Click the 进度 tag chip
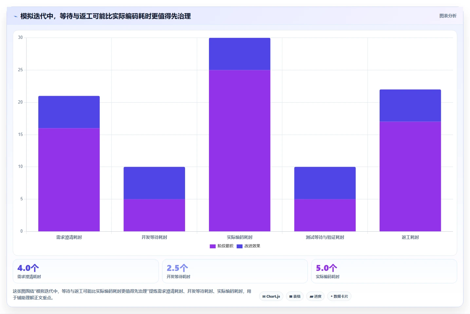The width and height of the screenshot is (470, 314). [315, 296]
